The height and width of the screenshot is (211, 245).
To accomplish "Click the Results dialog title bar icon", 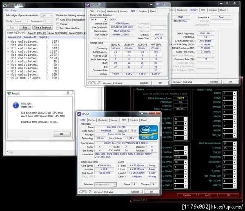I will pos(9,93).
